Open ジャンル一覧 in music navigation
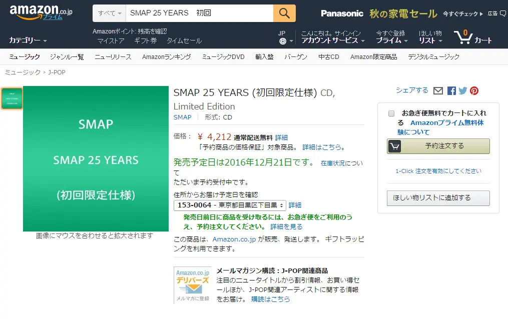 click(67, 57)
